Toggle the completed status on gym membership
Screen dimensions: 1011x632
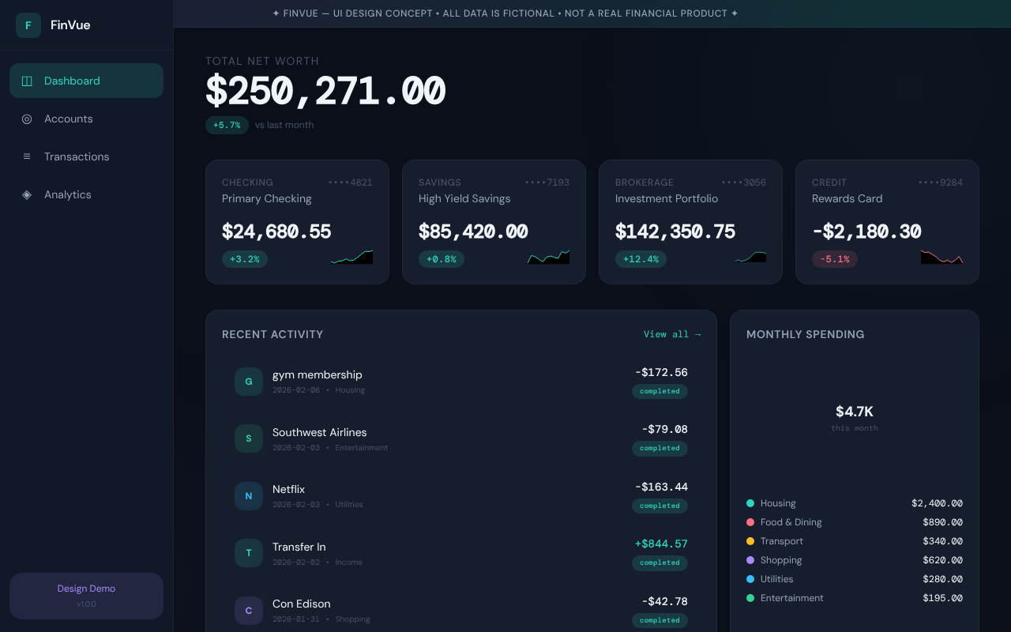pyautogui.click(x=660, y=391)
